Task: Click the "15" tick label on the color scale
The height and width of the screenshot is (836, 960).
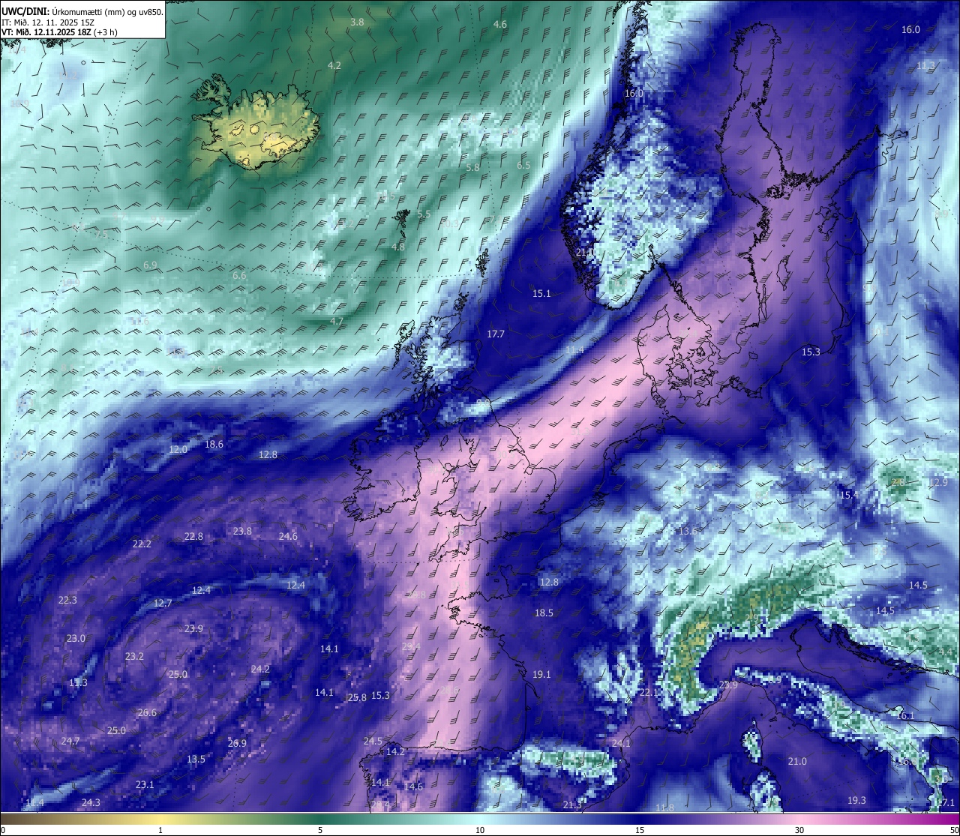Action: (640, 830)
